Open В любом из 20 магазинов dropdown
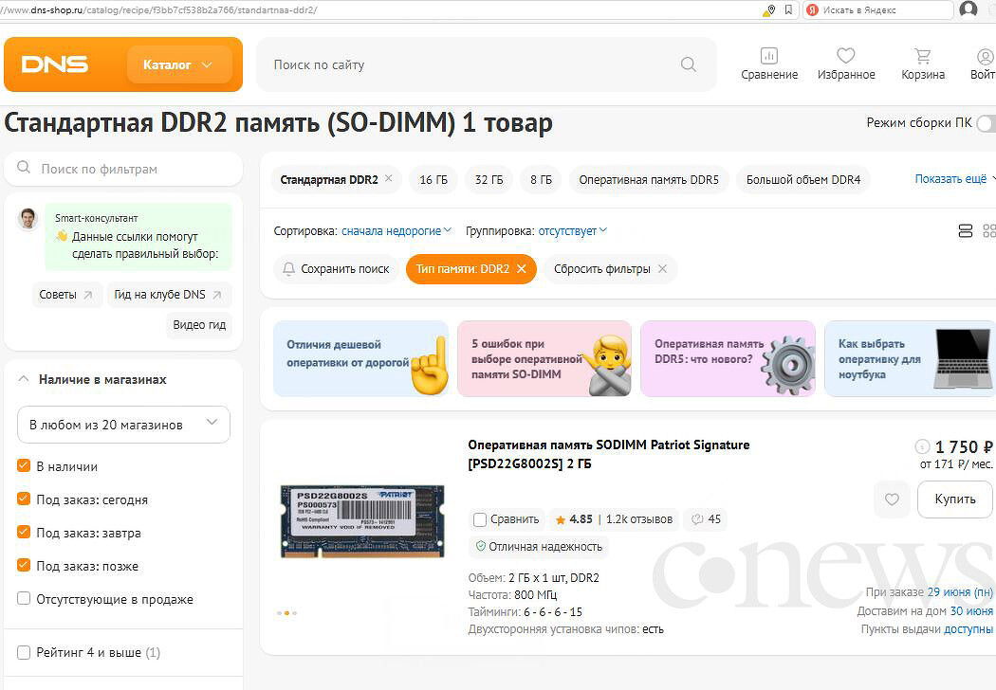 coord(123,425)
